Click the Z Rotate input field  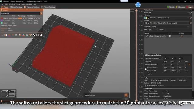(181, 64)
